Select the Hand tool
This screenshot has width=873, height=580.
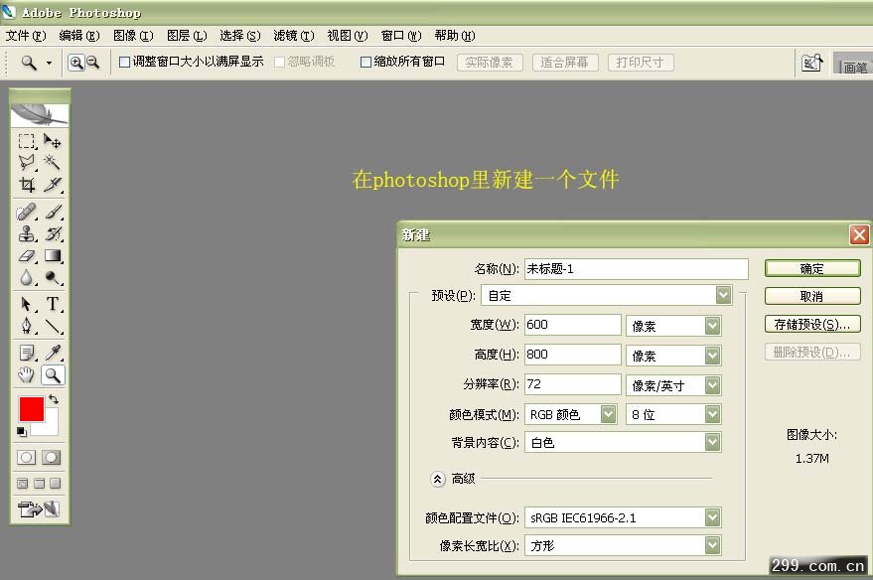tap(26, 375)
